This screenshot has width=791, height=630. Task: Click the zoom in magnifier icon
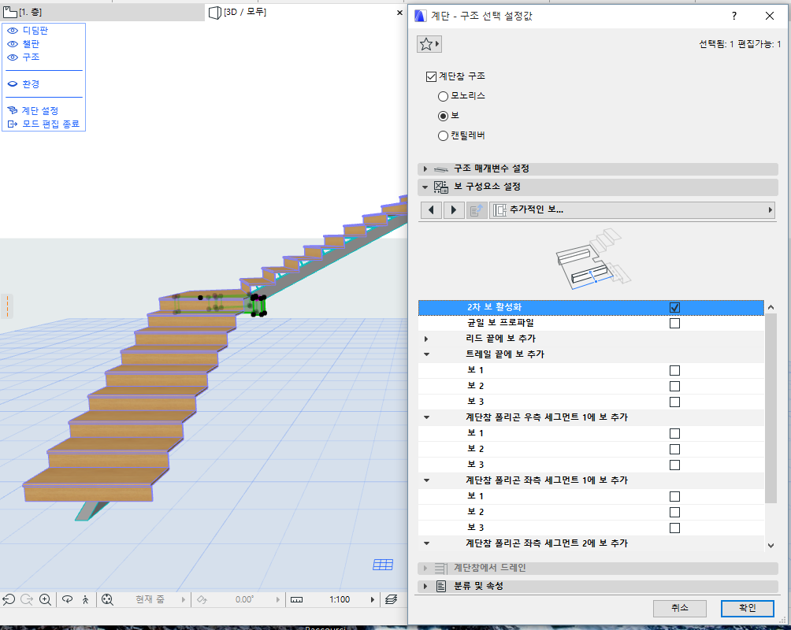click(46, 599)
